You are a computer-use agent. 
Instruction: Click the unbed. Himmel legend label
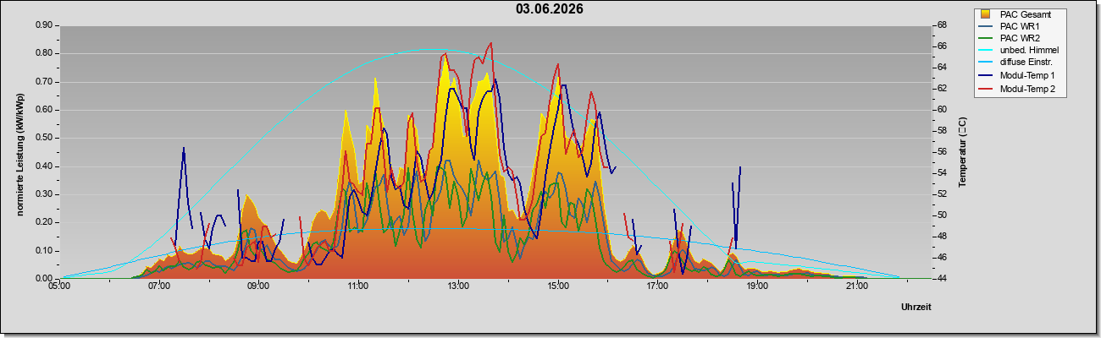pyautogui.click(x=1029, y=51)
